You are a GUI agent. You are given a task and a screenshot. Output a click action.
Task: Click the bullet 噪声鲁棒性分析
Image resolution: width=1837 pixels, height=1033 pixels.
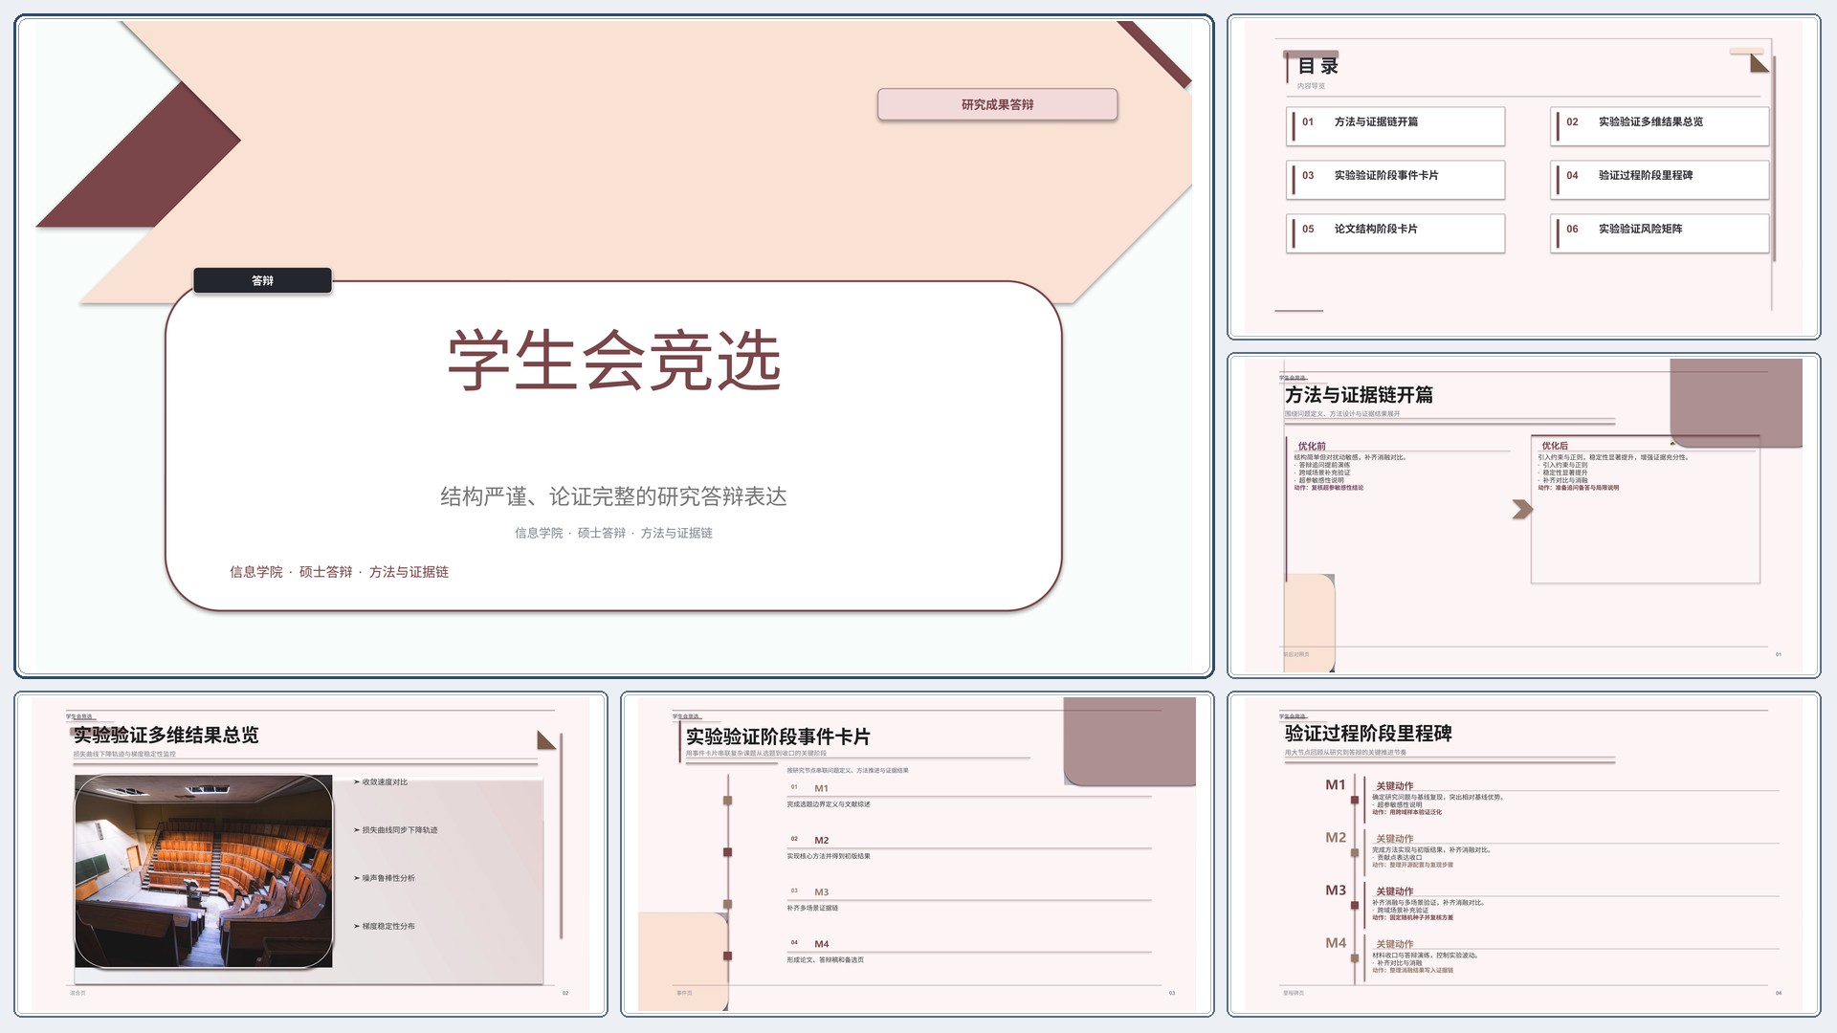[x=385, y=878]
